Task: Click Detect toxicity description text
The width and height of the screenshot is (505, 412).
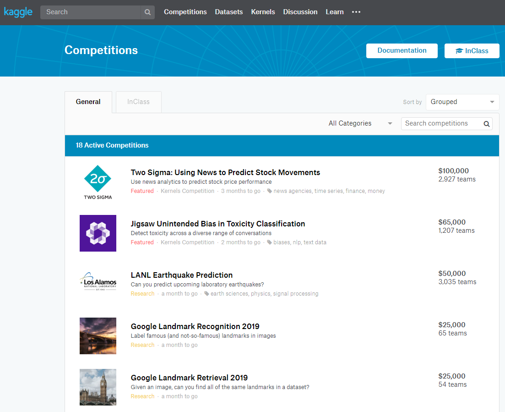Action: coord(201,233)
